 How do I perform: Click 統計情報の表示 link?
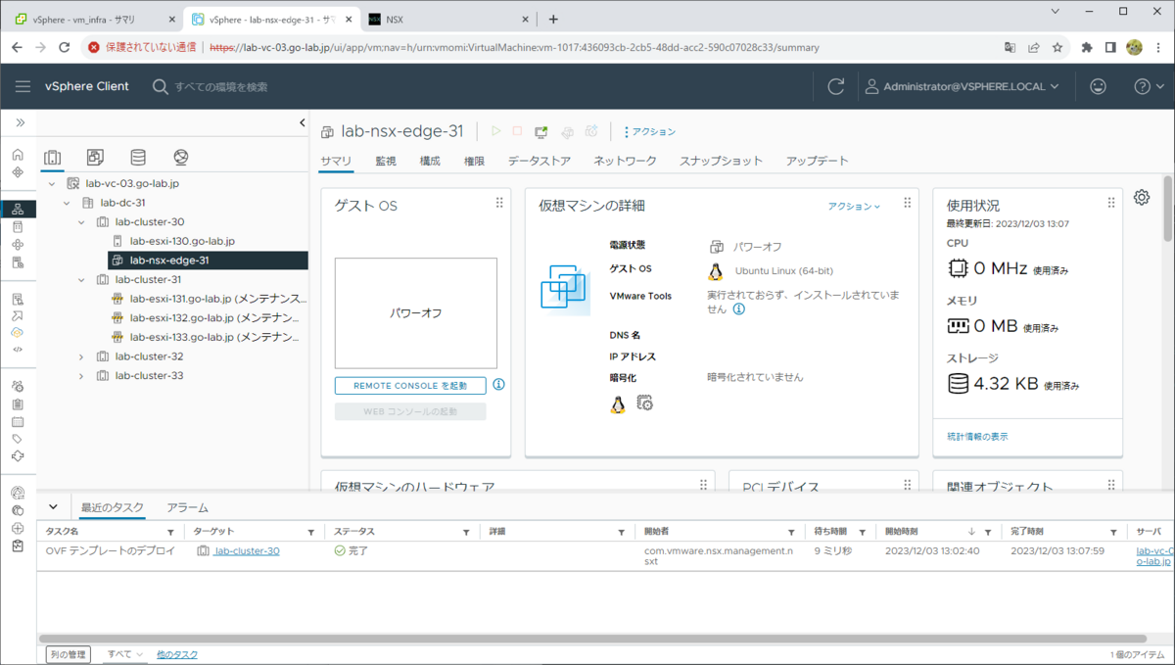[x=977, y=436]
